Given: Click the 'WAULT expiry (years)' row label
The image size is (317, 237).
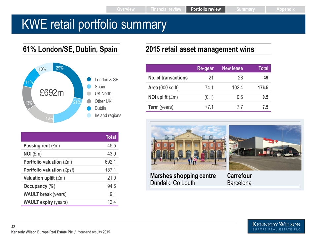Looking at the screenshot, I should [x=46, y=202].
